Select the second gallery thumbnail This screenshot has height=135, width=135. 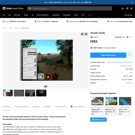[x=19, y=93]
